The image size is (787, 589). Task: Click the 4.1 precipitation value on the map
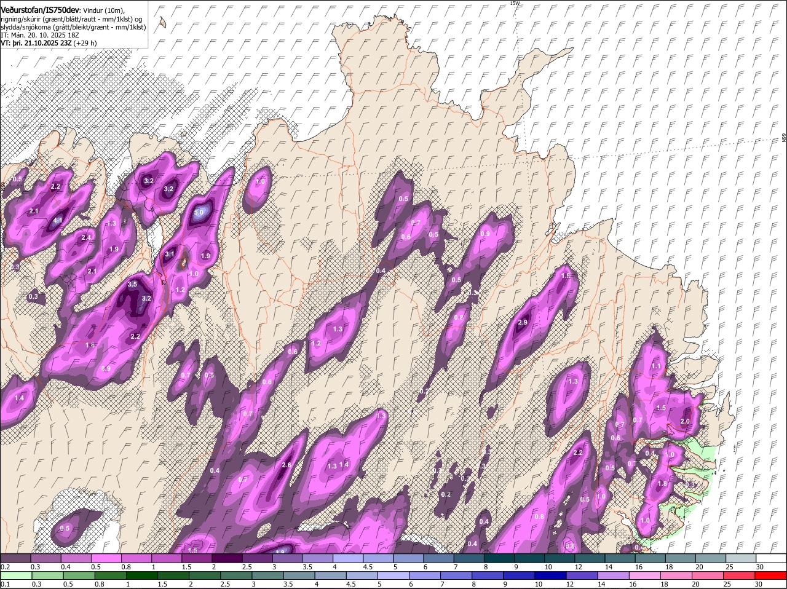58,220
